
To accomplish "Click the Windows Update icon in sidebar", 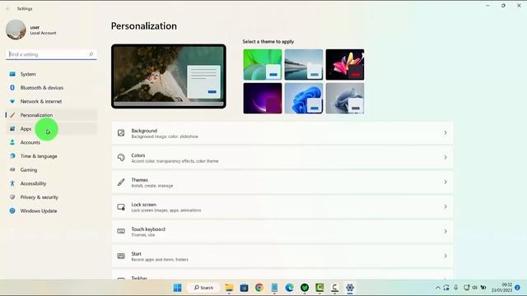I will pyautogui.click(x=12, y=210).
